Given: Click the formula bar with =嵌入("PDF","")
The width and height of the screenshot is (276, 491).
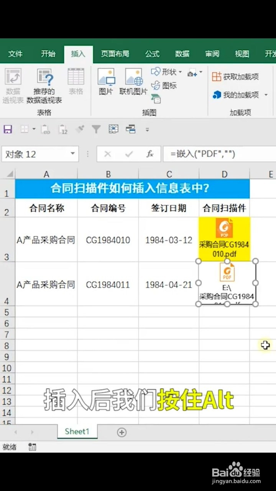Looking at the screenshot, I should [x=219, y=154].
